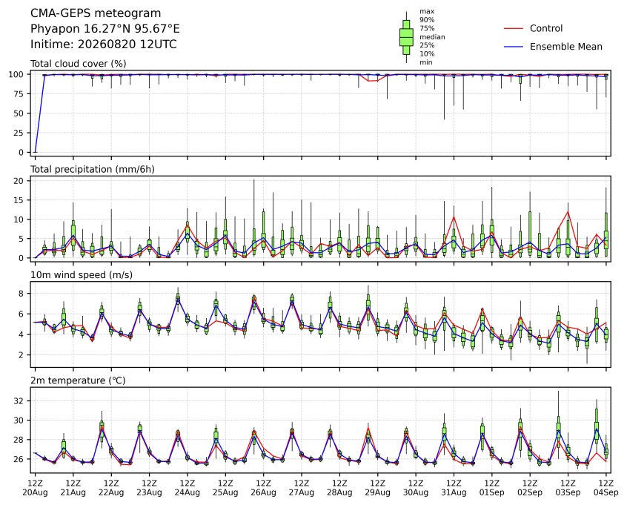Click the '12Z 29Aug' x-axis label
The width and height of the screenshot is (627, 505).
[377, 488]
